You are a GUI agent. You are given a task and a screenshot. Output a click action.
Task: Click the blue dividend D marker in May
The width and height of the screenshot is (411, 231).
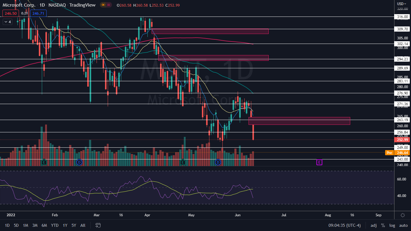pyautogui.click(x=218, y=162)
